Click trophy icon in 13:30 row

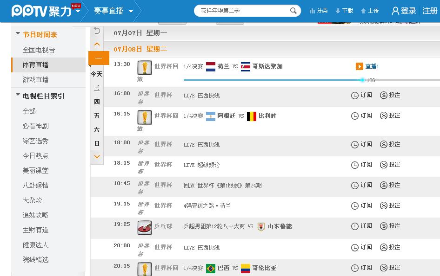click(x=145, y=68)
